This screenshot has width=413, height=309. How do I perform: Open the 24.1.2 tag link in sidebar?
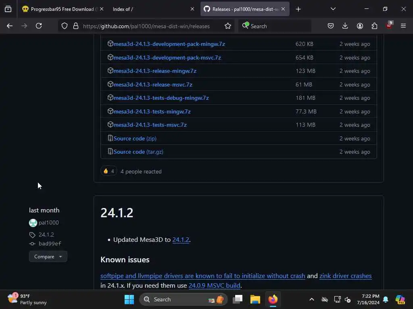46,235
